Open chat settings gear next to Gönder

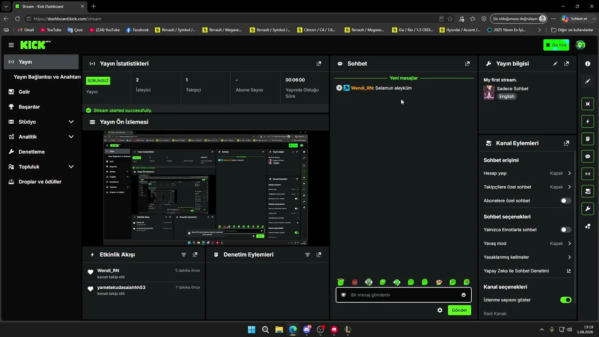coord(440,310)
